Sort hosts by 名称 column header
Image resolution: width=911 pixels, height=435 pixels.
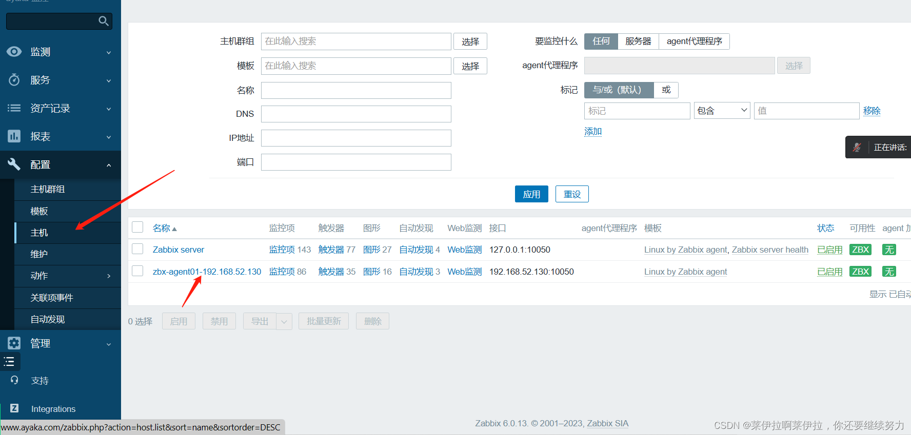click(x=161, y=228)
